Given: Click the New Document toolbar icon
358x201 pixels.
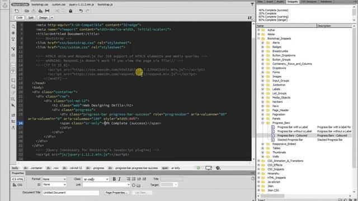Looking at the screenshot, I should coord(17,11).
